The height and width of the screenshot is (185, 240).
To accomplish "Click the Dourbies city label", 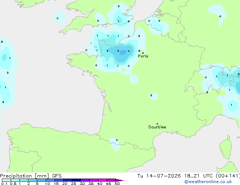I will tap(157, 127).
